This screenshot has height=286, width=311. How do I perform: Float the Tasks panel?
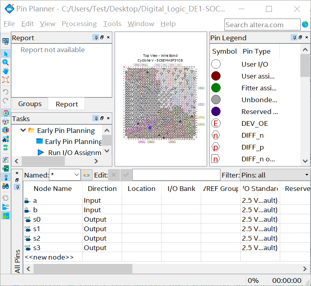pyautogui.click(x=102, y=118)
